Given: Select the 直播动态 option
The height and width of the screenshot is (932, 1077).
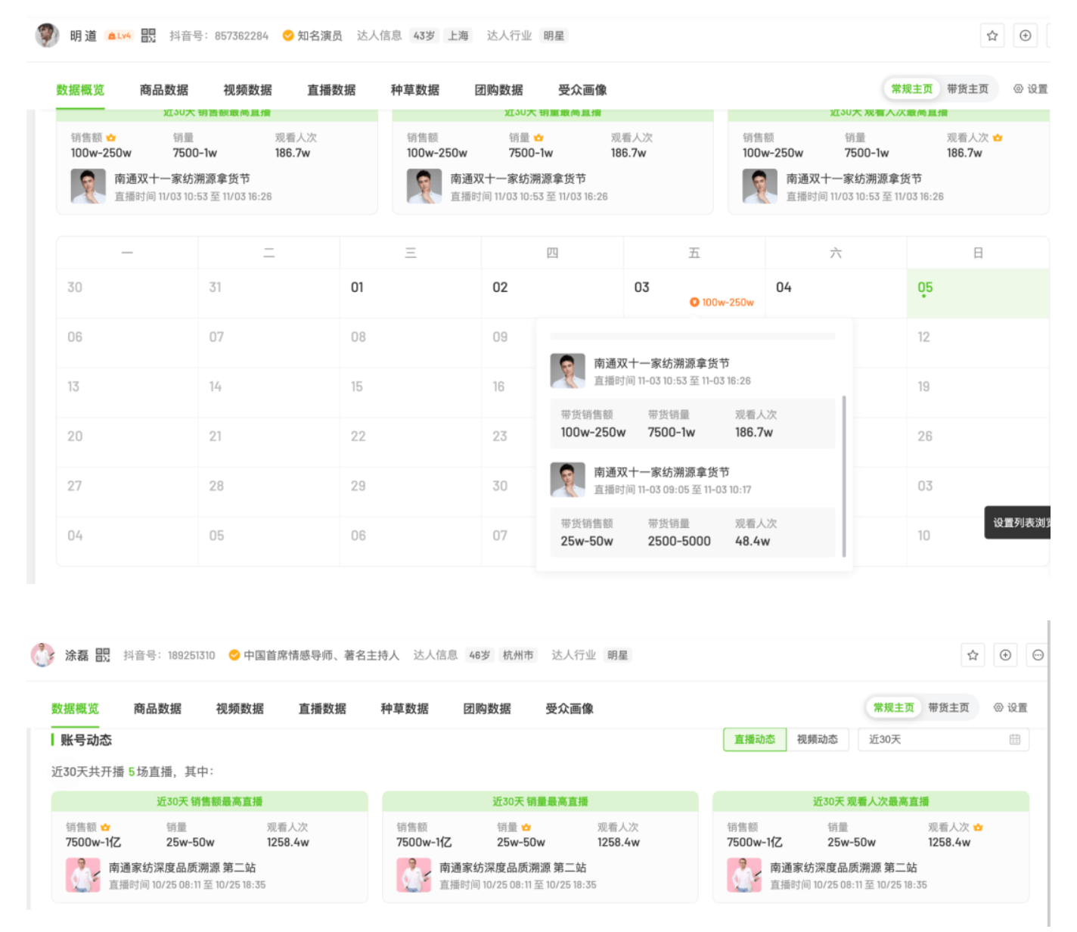Looking at the screenshot, I should tap(754, 739).
